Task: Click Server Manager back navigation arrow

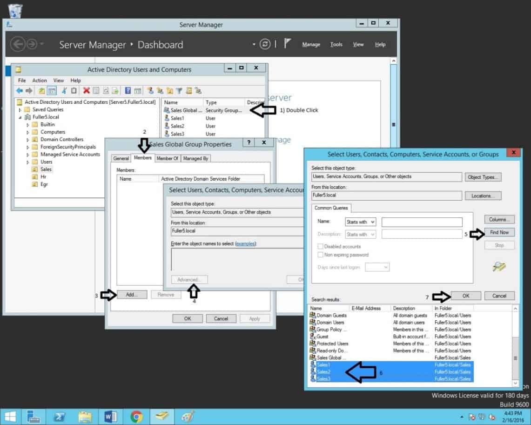Action: 18,44
